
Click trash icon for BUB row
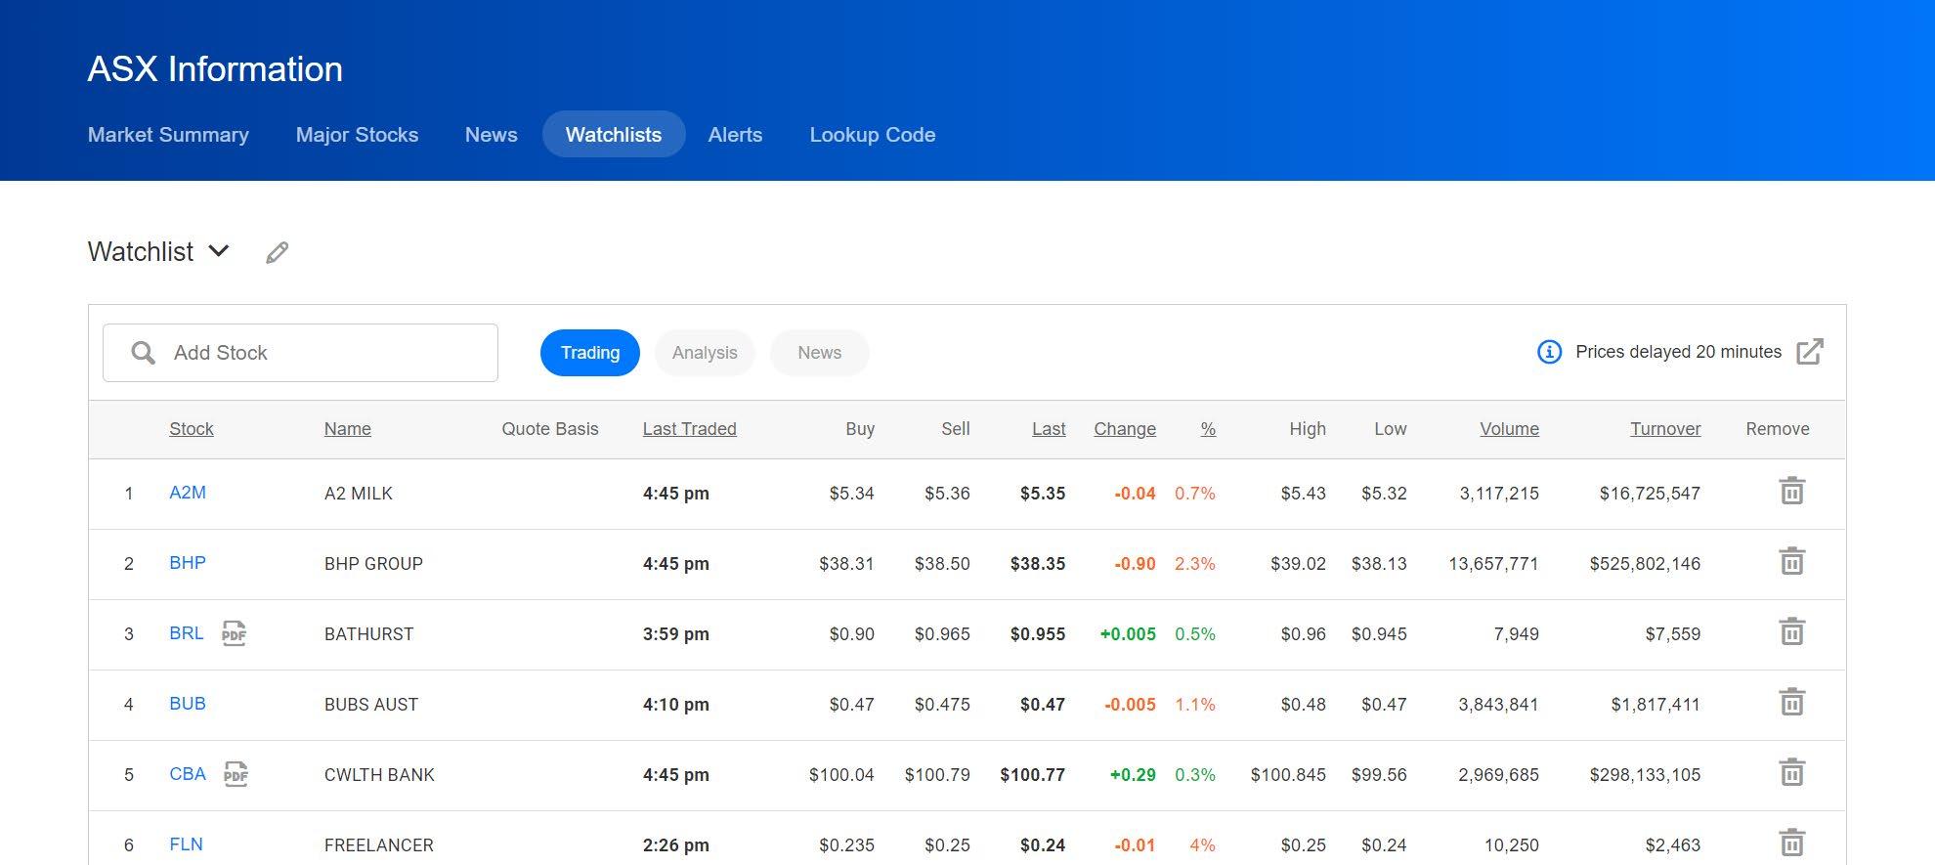[x=1791, y=702]
